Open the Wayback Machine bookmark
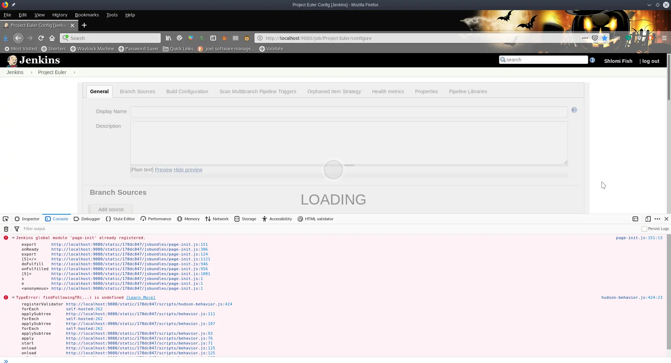671x363 pixels. [x=92, y=49]
